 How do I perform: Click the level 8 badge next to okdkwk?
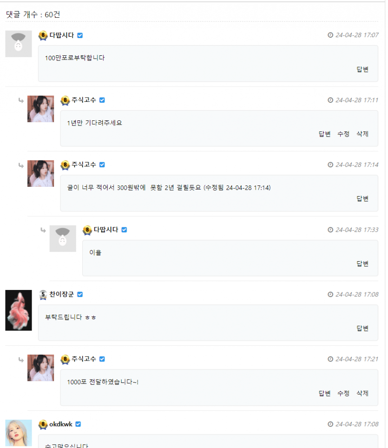pos(43,424)
